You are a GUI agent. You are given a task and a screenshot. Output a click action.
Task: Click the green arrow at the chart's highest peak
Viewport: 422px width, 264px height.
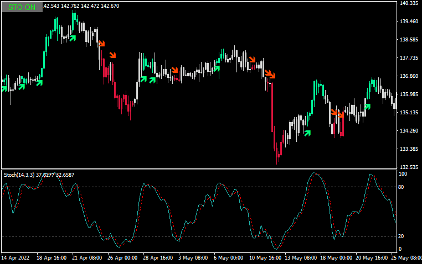click(72, 38)
